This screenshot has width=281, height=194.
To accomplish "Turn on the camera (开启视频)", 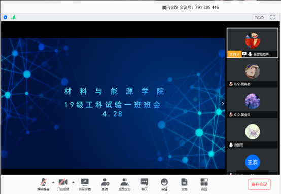I will [x=63, y=184].
